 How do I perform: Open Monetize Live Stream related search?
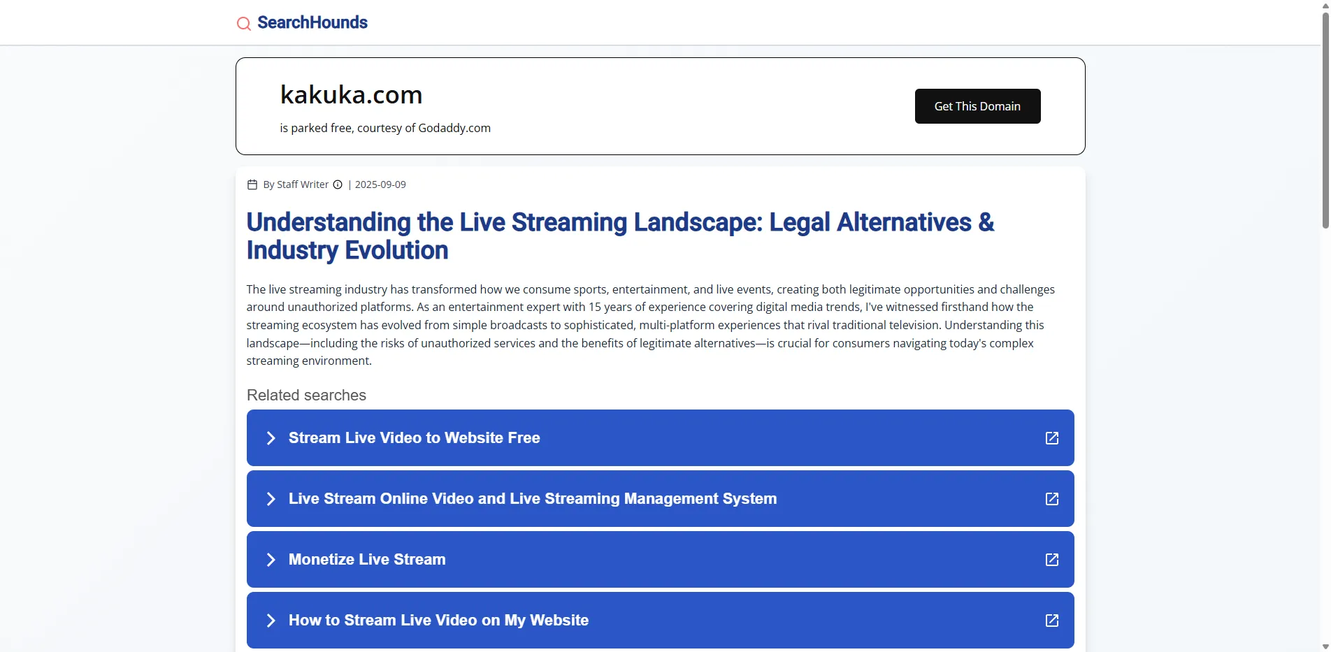[x=367, y=560]
